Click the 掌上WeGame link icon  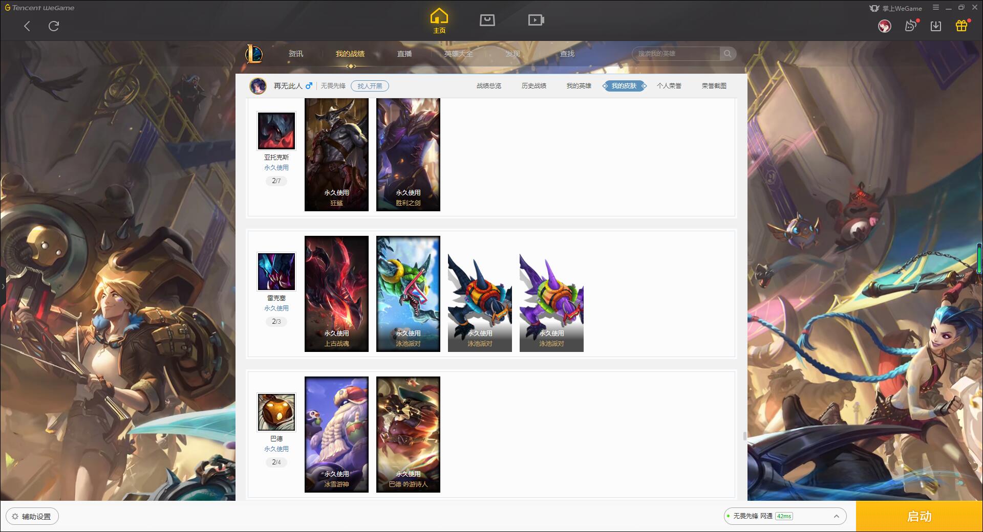pos(896,8)
